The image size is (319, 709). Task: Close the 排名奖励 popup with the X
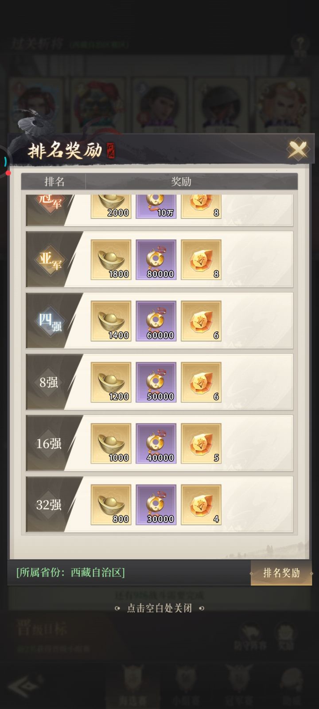point(297,150)
